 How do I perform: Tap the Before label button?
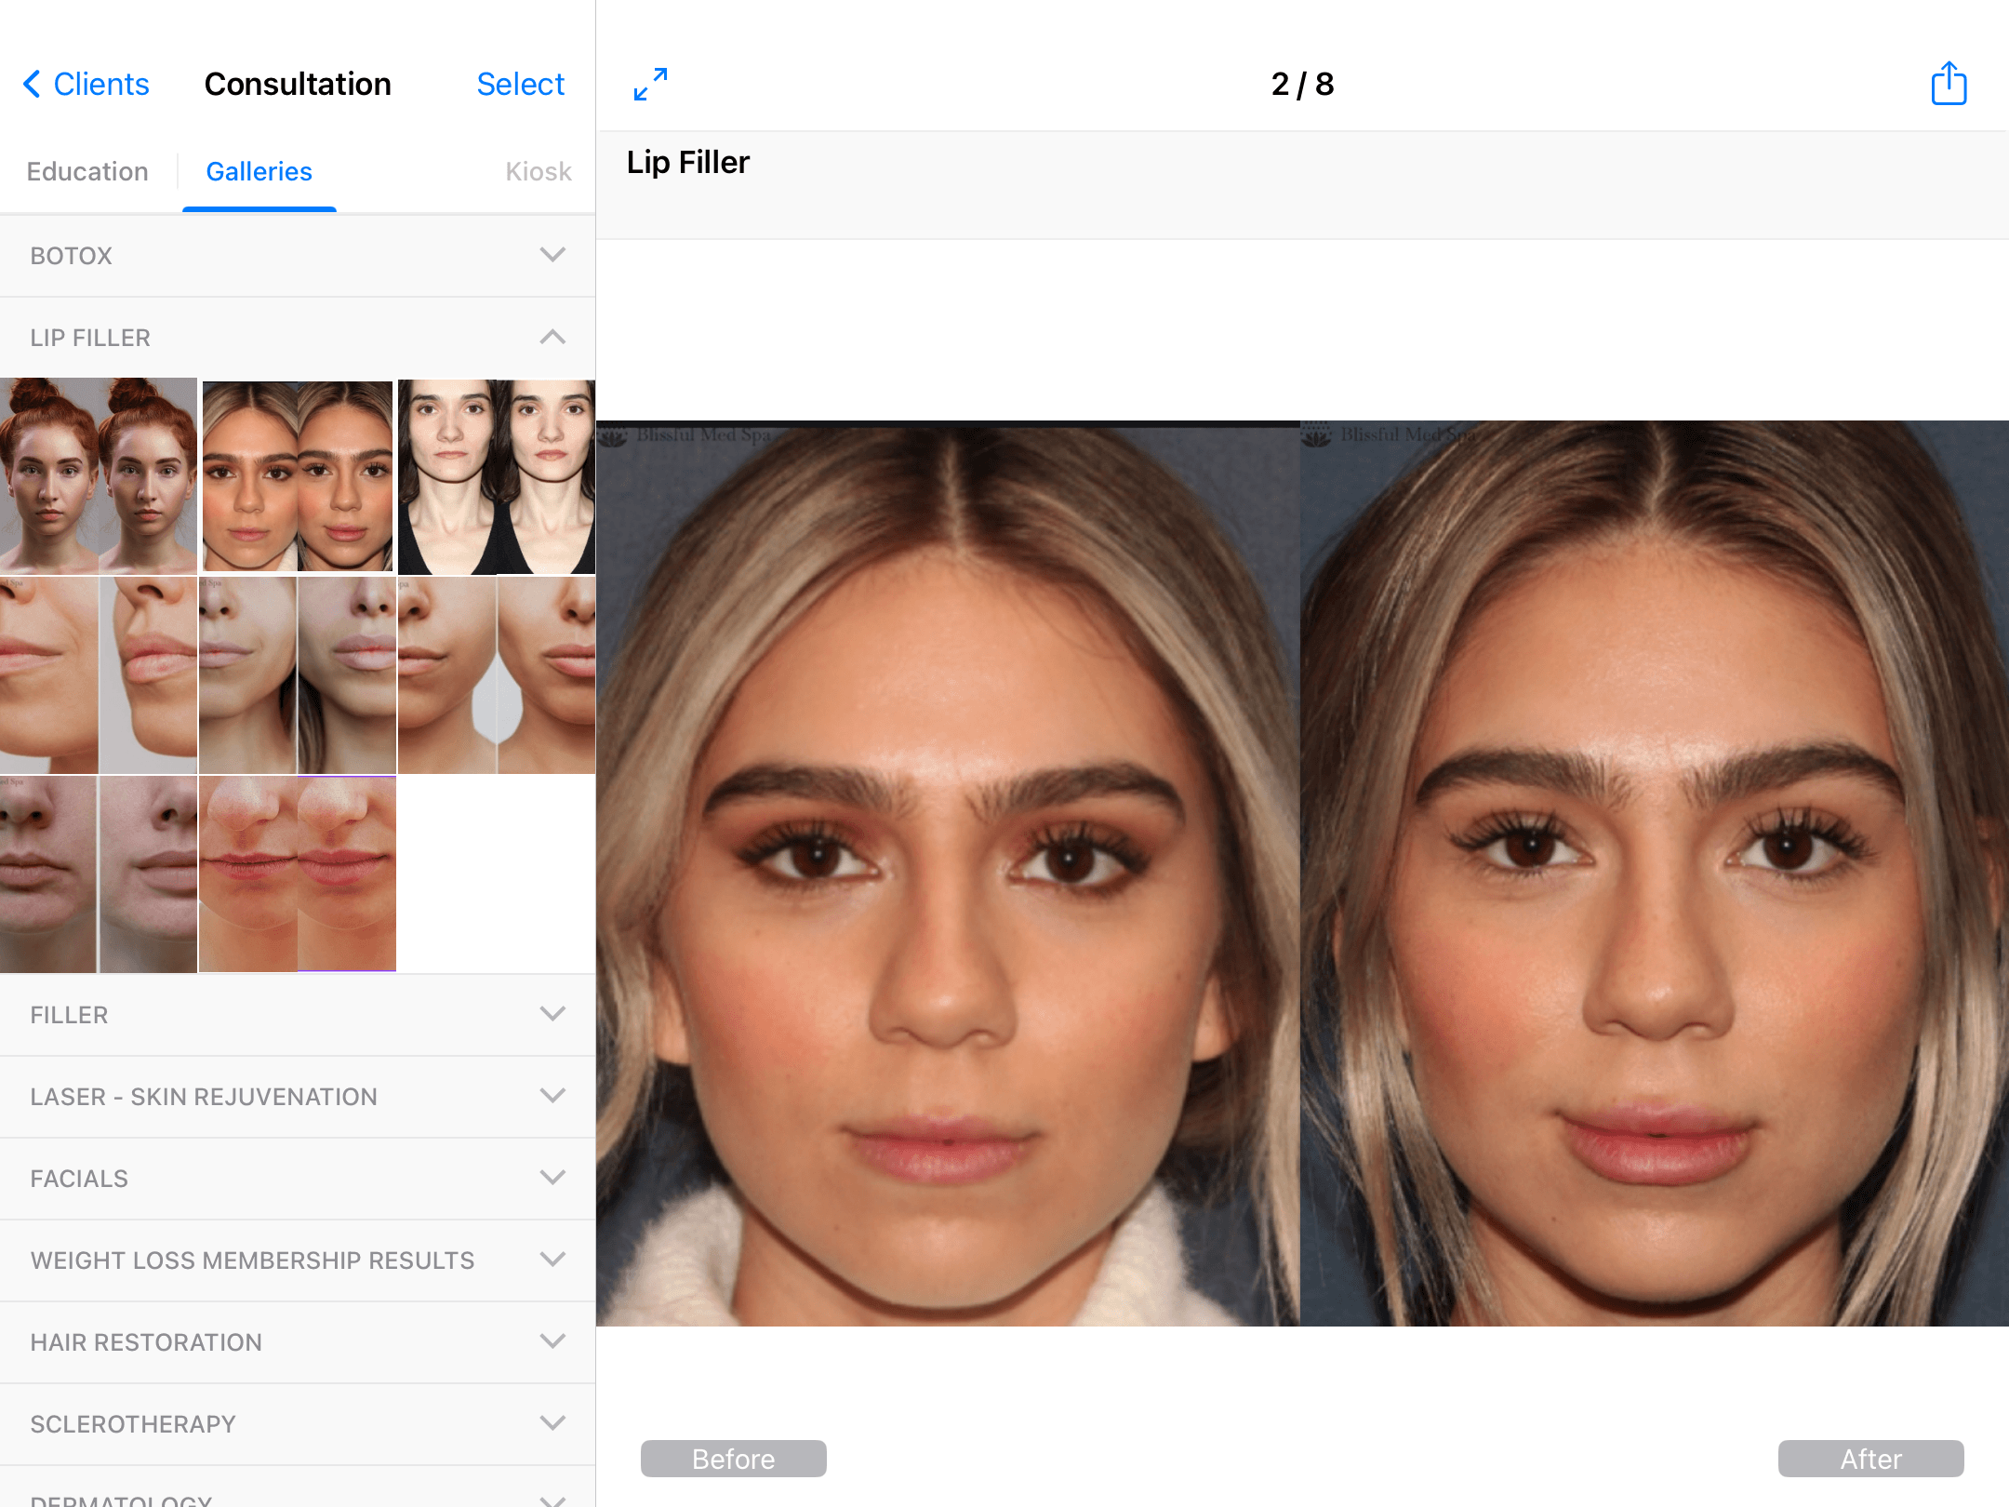point(733,1459)
